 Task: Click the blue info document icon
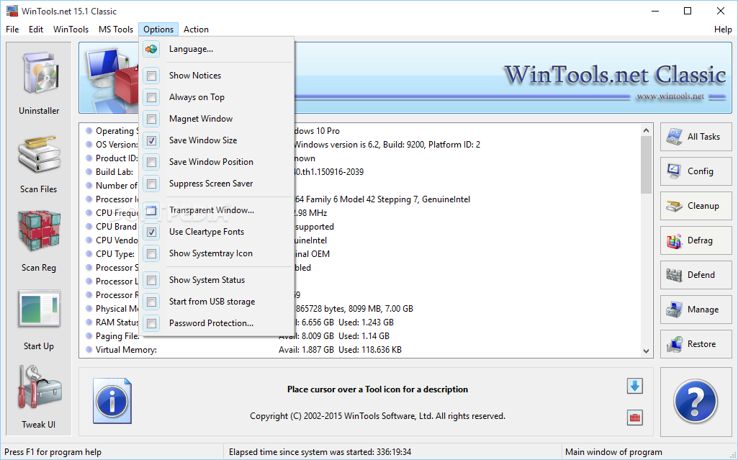point(112,401)
